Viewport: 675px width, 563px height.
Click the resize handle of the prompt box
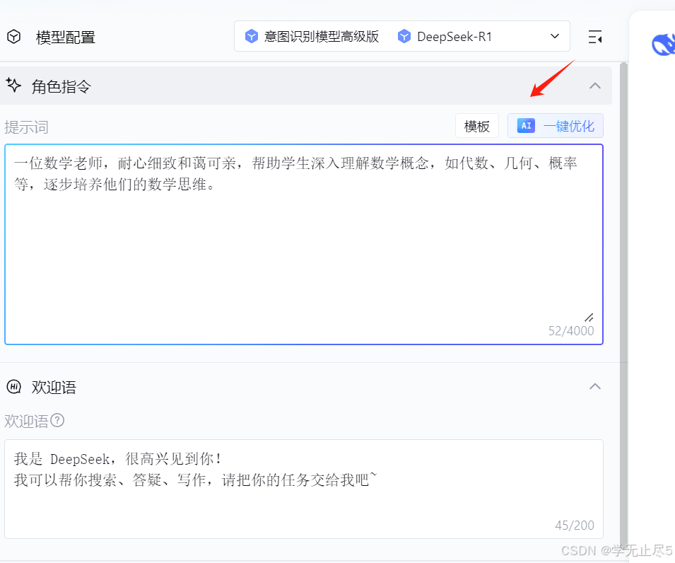589,318
